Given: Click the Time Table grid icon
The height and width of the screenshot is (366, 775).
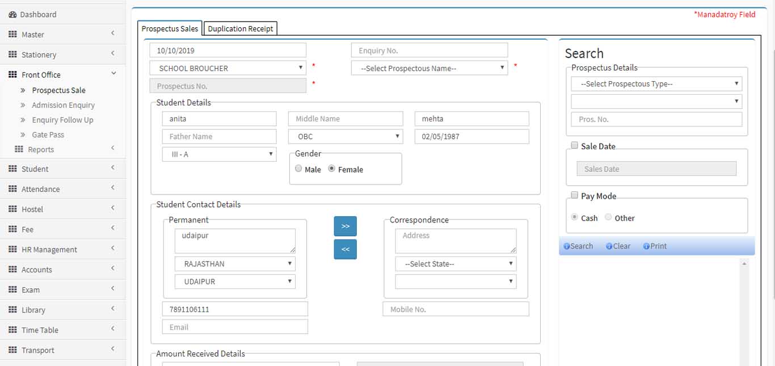Looking at the screenshot, I should 12,330.
